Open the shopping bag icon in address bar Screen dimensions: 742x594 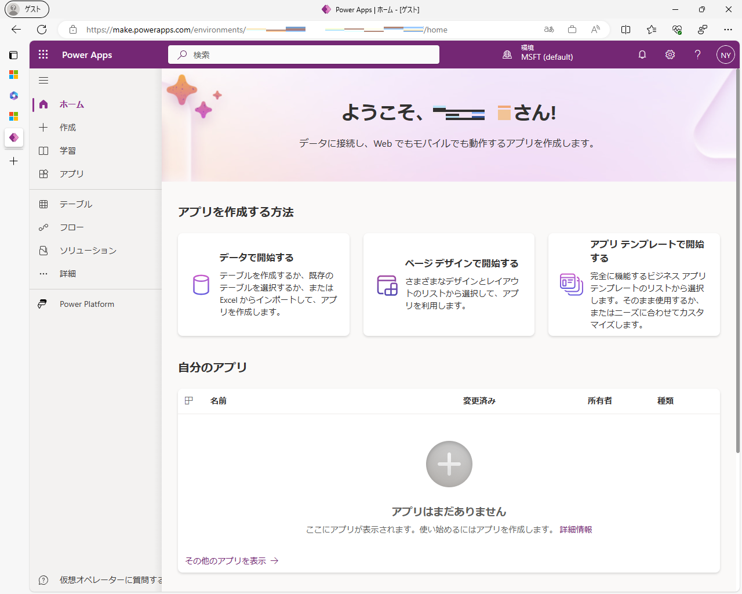point(572,30)
